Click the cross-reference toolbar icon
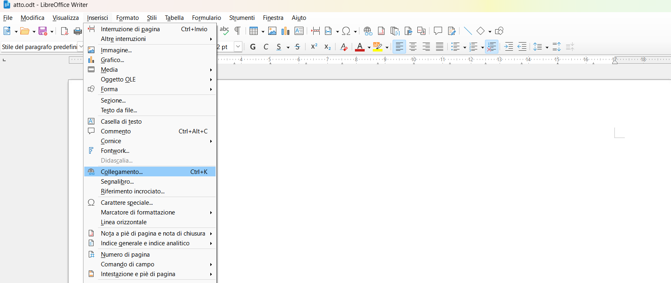The image size is (671, 283). pyautogui.click(x=421, y=31)
